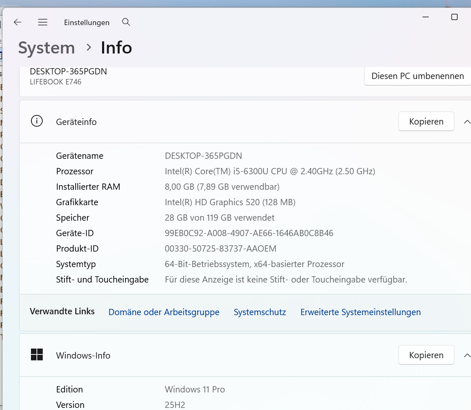Select the 8,00 GB RAM value

[222, 187]
